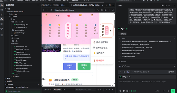
Task: Click the webpage vertical scrollbar
Action: point(114,24)
